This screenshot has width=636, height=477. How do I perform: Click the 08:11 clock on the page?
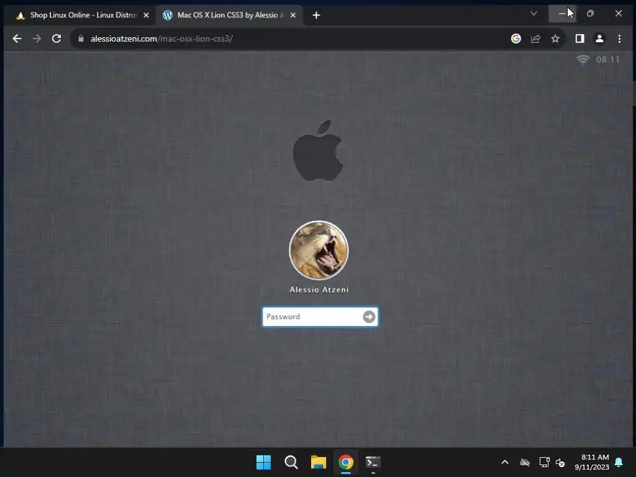[607, 60]
